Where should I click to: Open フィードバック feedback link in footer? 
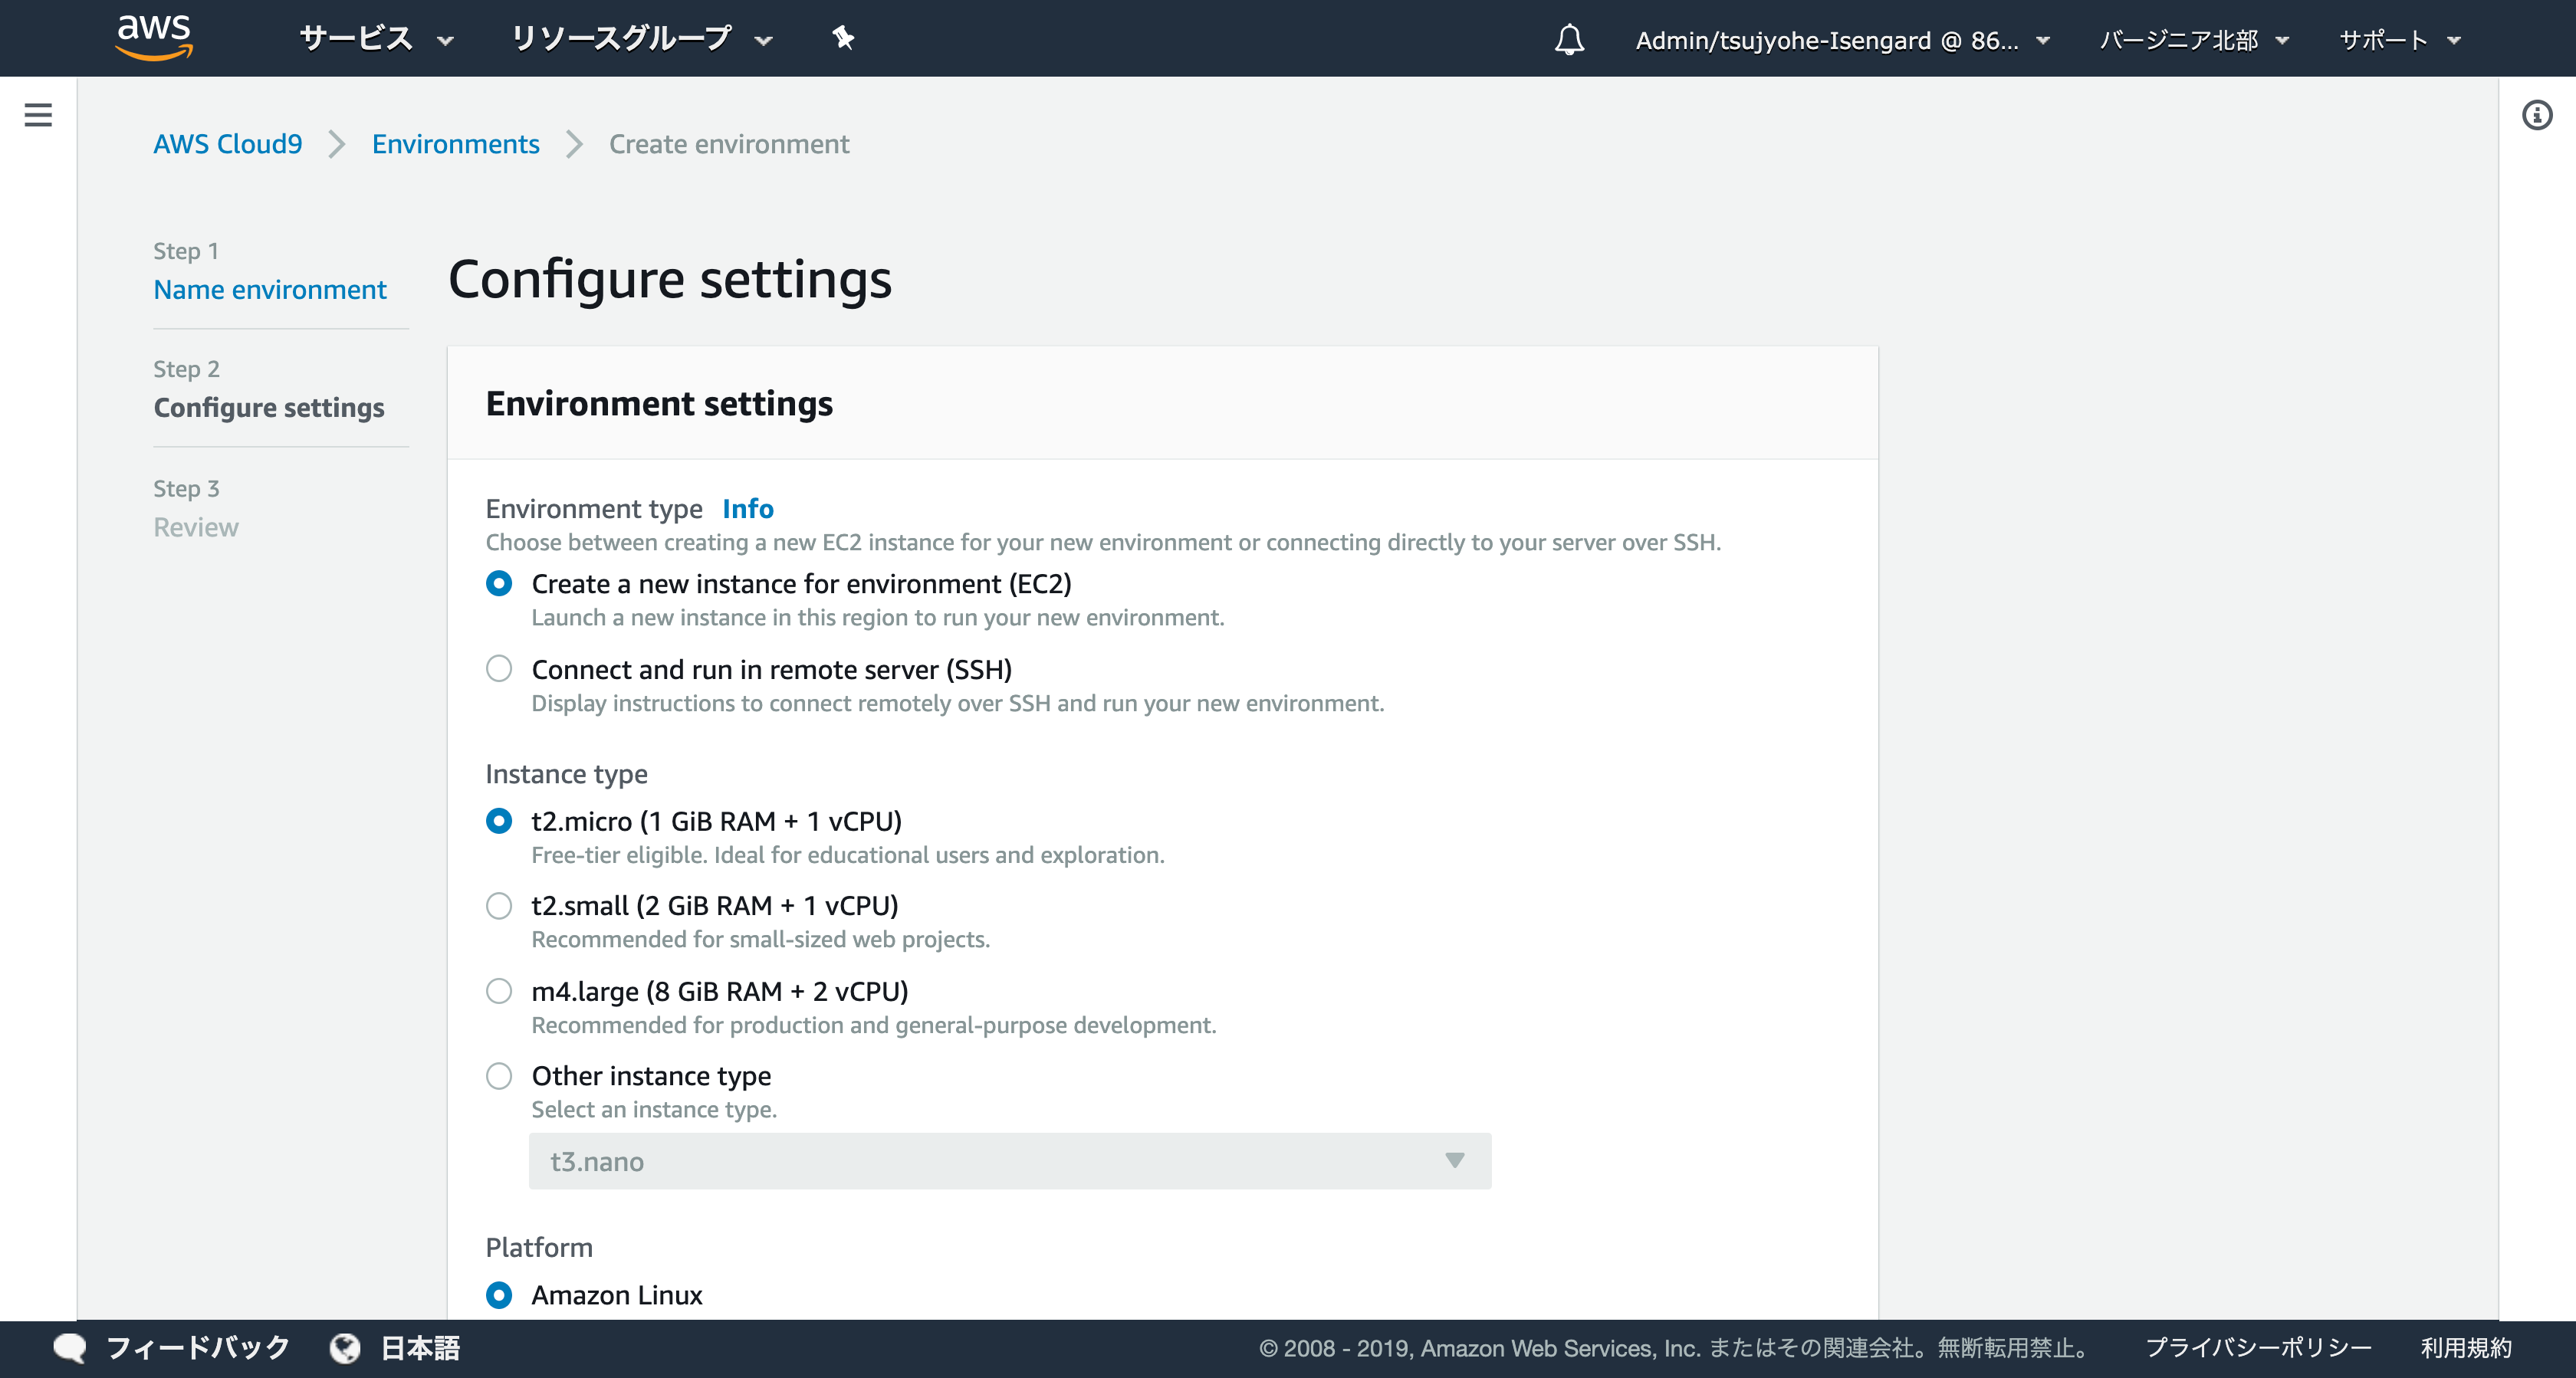point(198,1348)
